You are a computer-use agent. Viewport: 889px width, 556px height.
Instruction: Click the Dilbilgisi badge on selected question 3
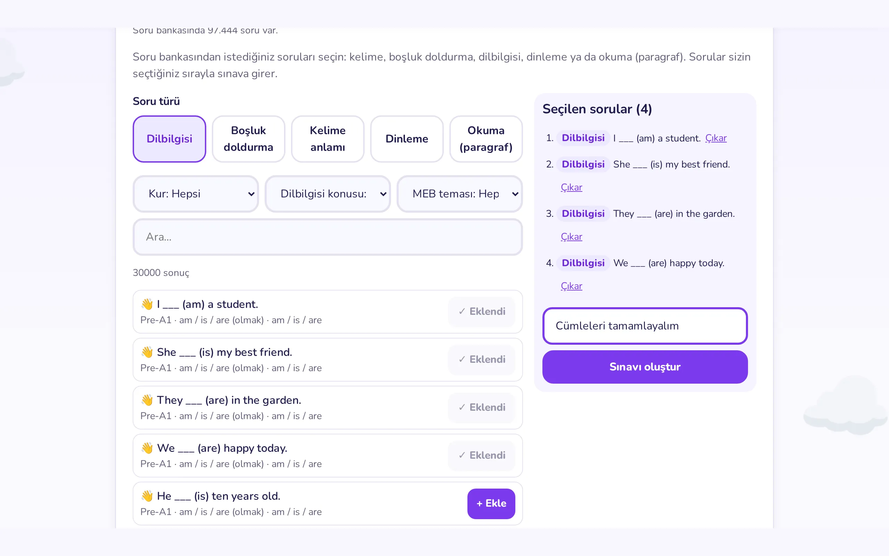click(583, 214)
